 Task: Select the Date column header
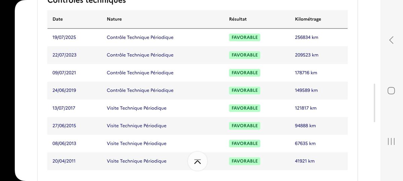[58, 19]
